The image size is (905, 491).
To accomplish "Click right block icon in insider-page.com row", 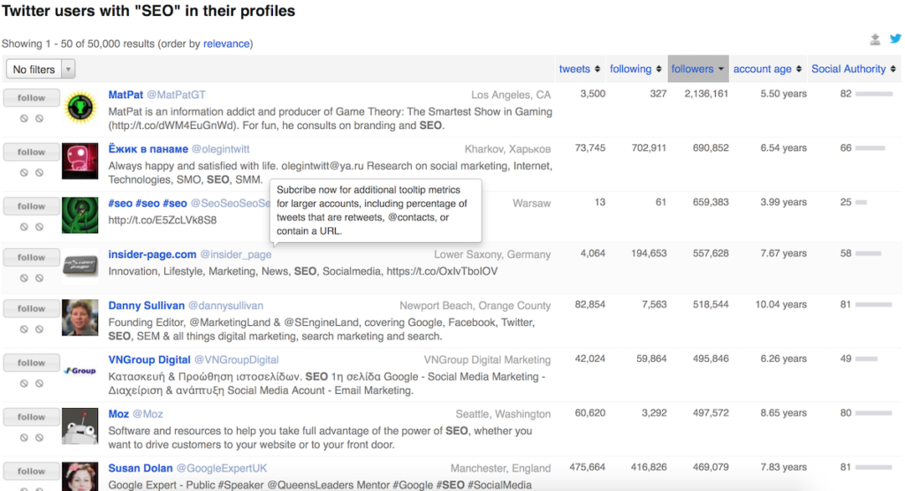I will (x=39, y=278).
